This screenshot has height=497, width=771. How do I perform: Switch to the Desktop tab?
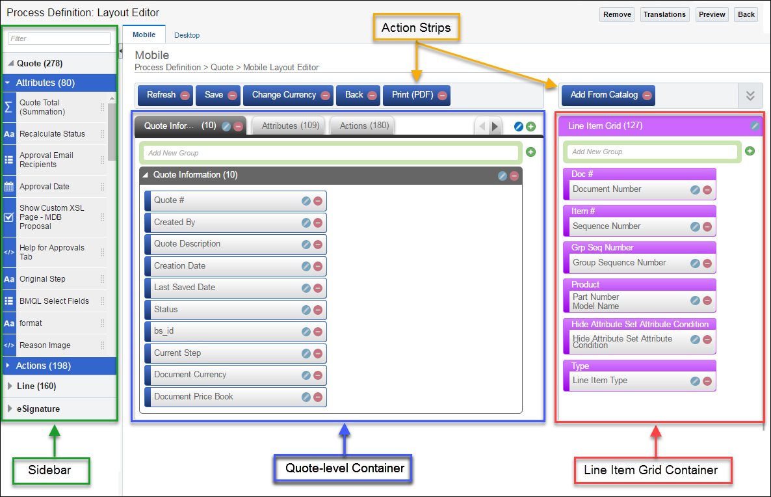[187, 35]
